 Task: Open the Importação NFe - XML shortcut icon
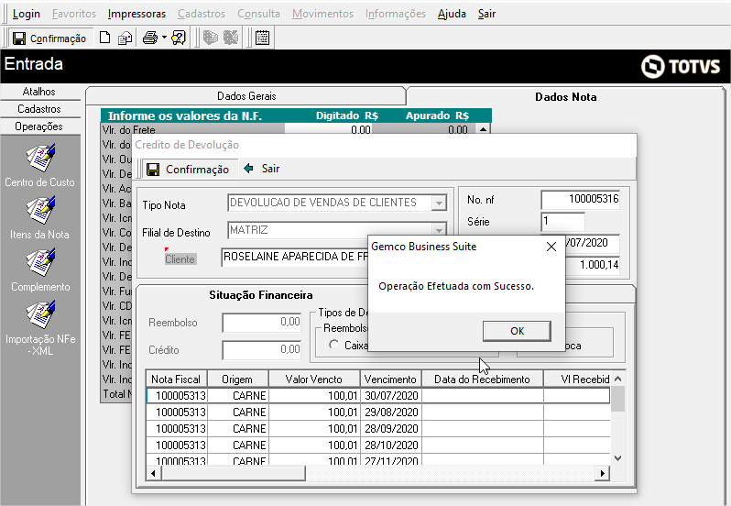point(40,314)
